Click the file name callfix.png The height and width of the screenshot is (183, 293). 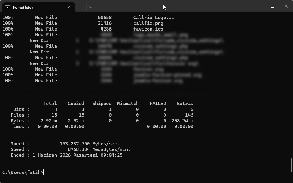pos(148,23)
